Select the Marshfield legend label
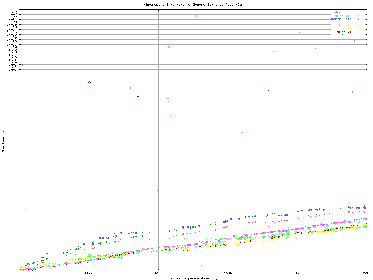This screenshot has width=373, height=280. click(341, 19)
